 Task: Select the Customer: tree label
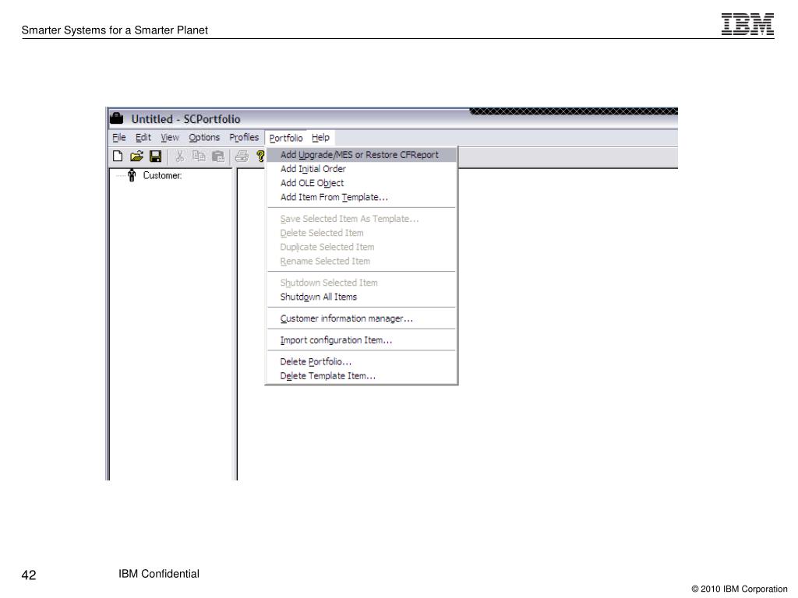point(162,175)
